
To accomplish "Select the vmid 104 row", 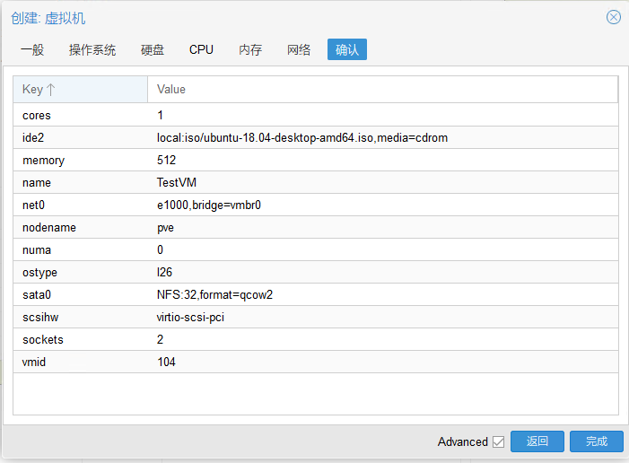I will tap(315, 362).
